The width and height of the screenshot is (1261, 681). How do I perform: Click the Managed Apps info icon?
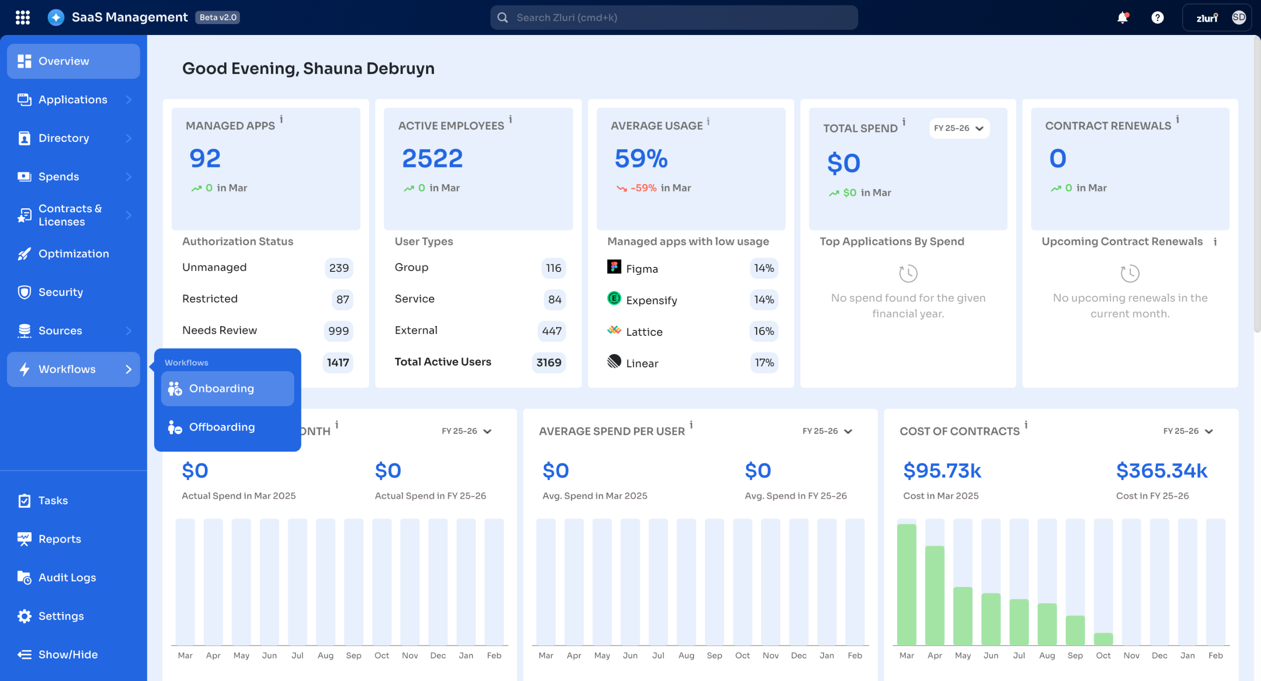click(x=281, y=119)
